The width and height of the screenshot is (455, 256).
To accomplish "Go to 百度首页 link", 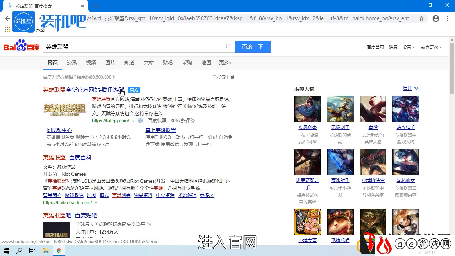I will [375, 47].
